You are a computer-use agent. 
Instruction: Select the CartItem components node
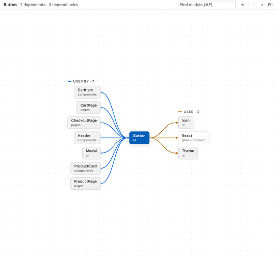tap(87, 92)
